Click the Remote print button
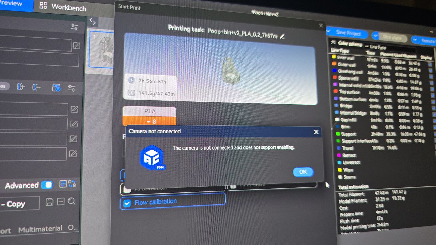Screen dimensions: 436x245 pyautogui.click(x=424, y=40)
